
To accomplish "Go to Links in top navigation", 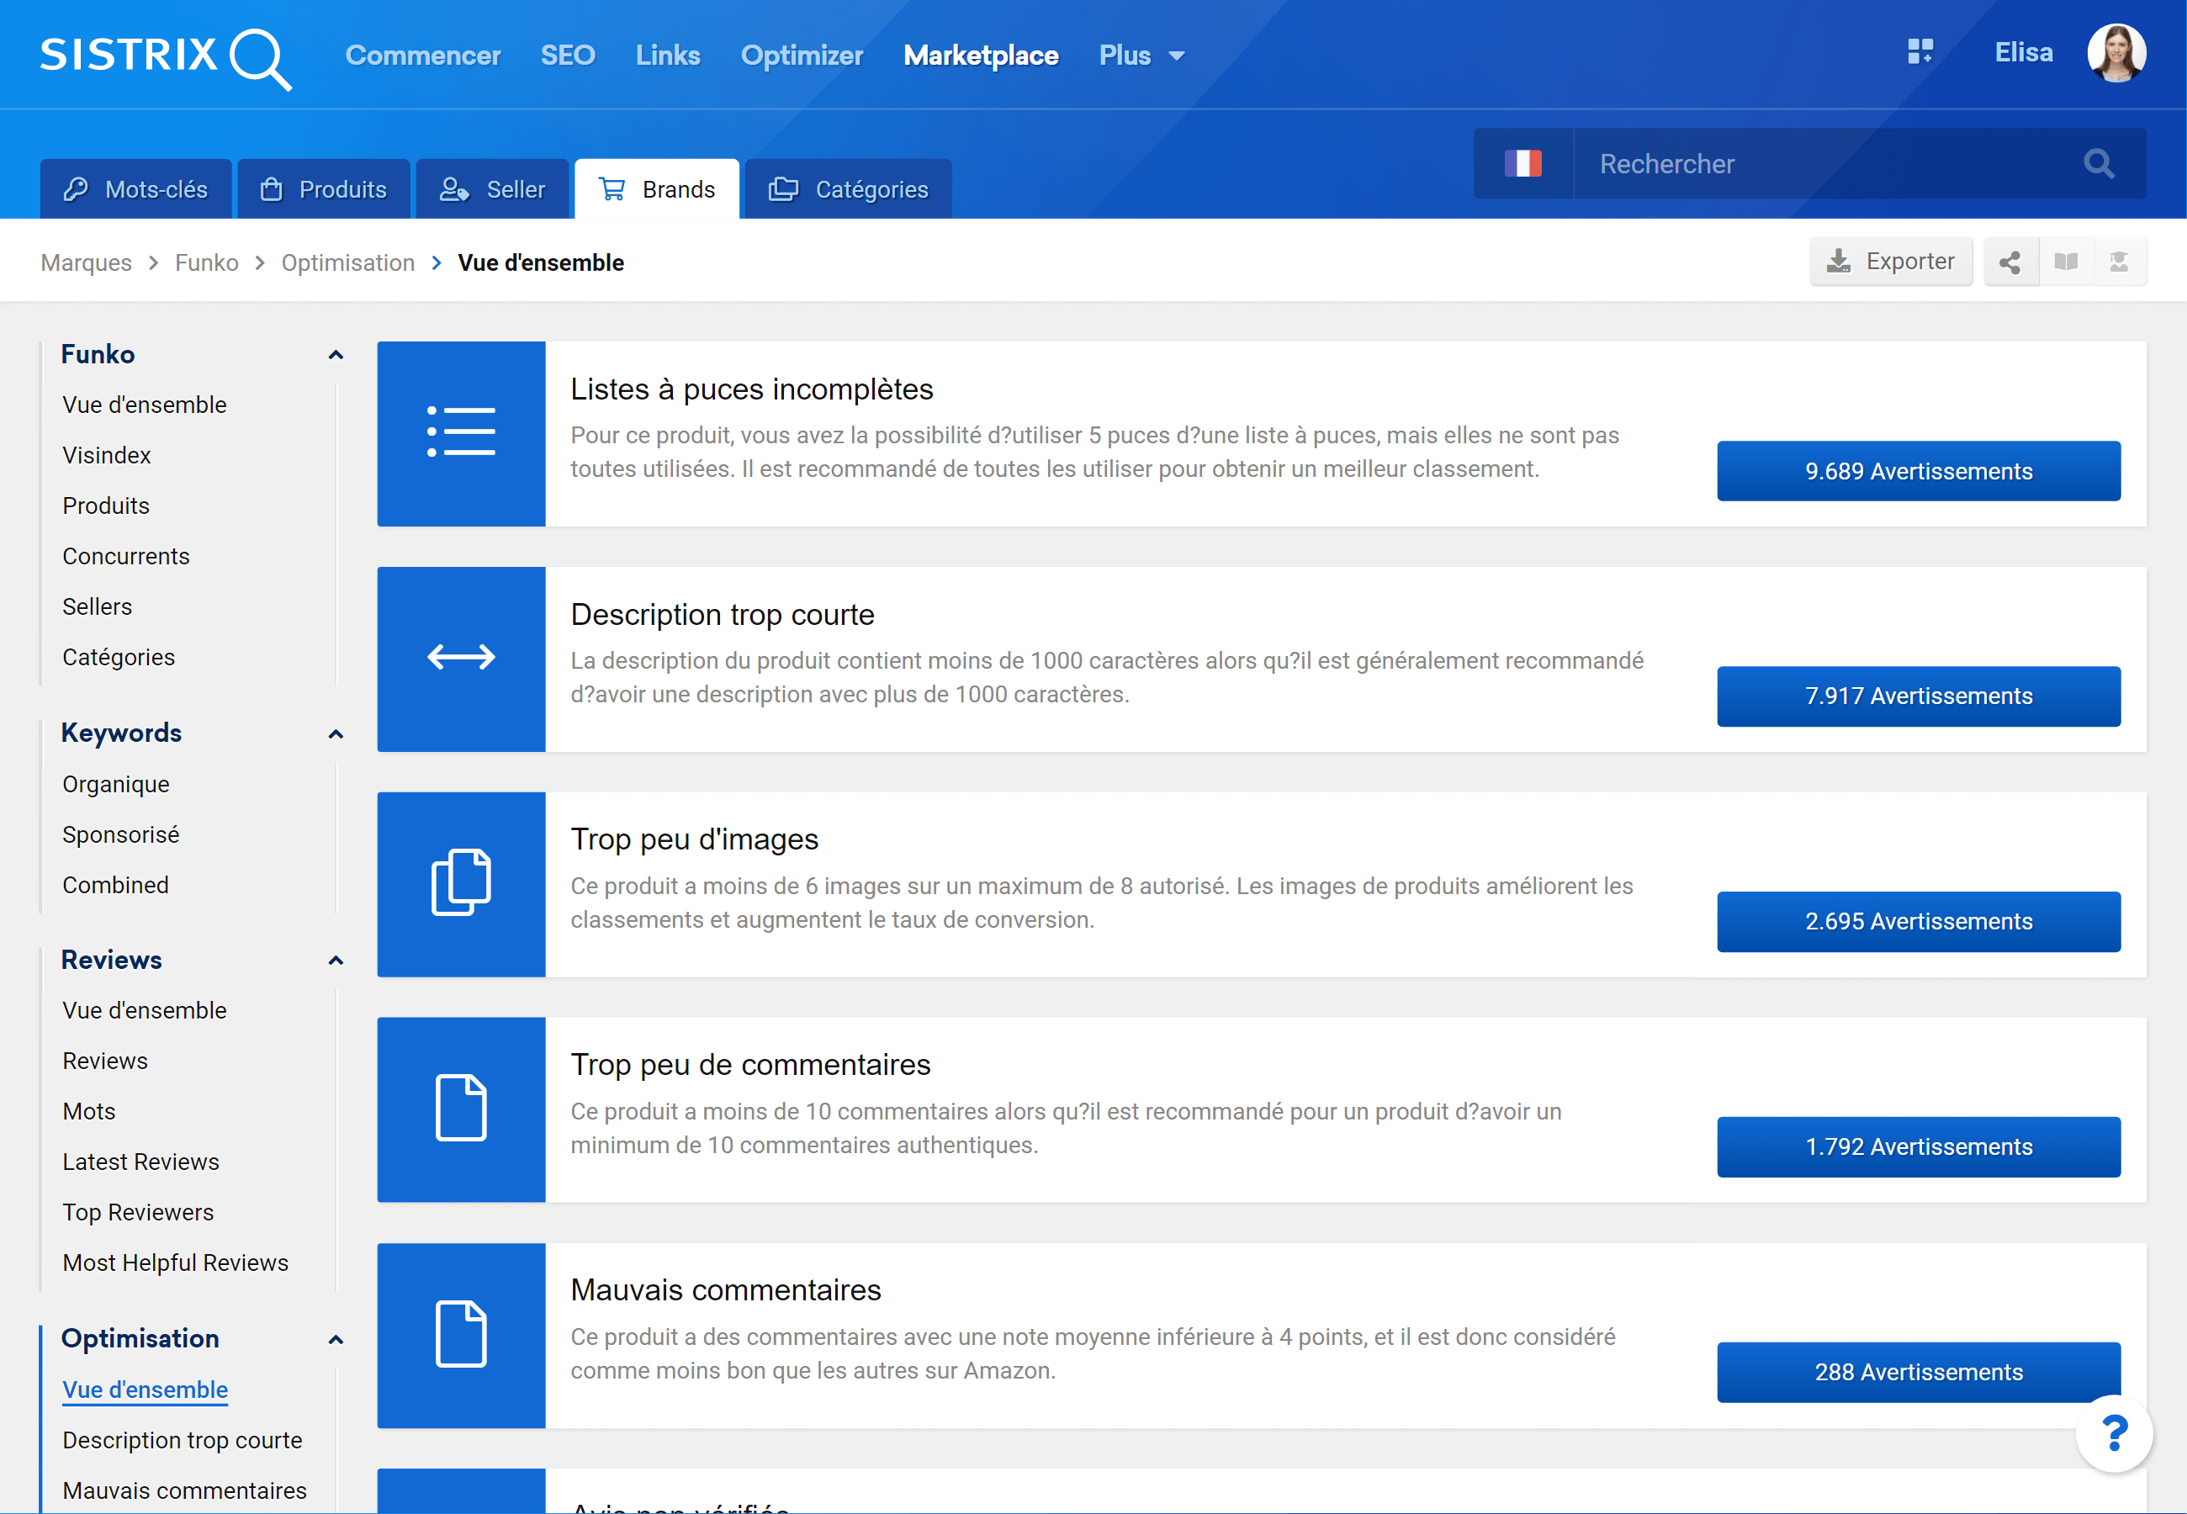I will tap(668, 56).
